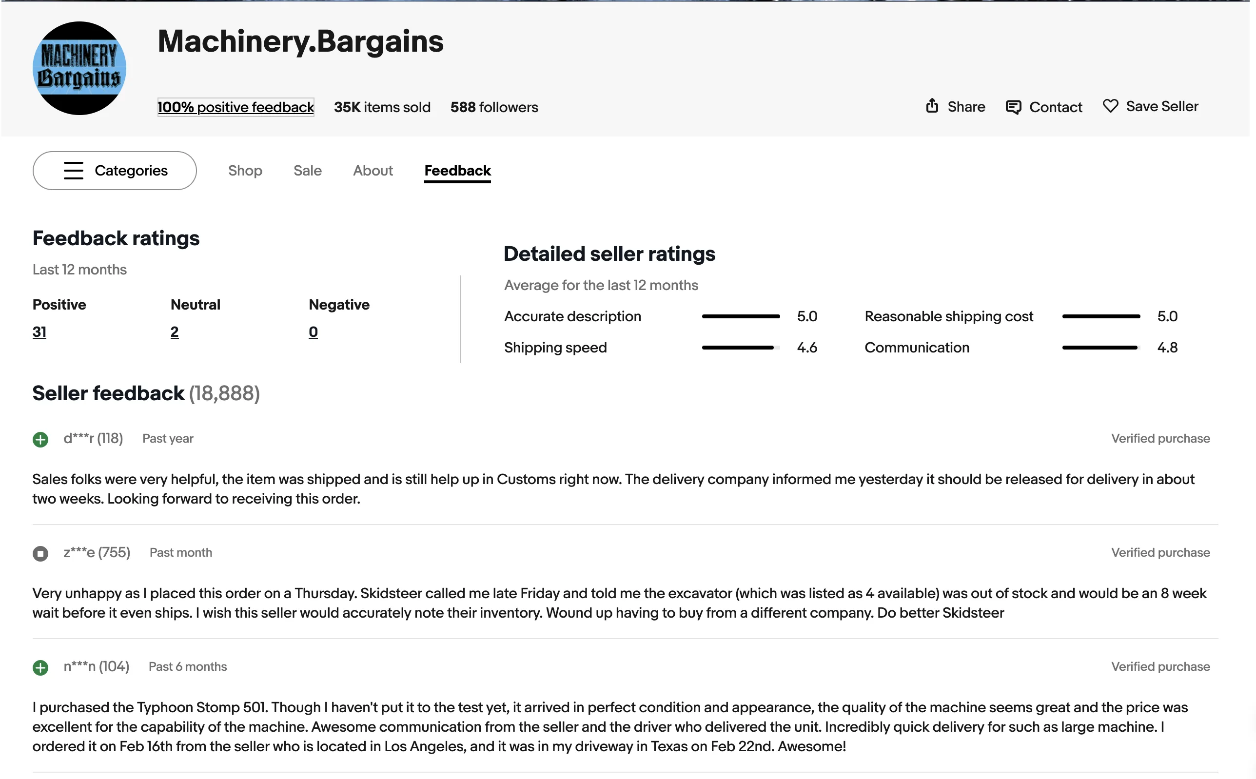Click the Communication rating bar
The height and width of the screenshot is (779, 1256).
(1100, 348)
